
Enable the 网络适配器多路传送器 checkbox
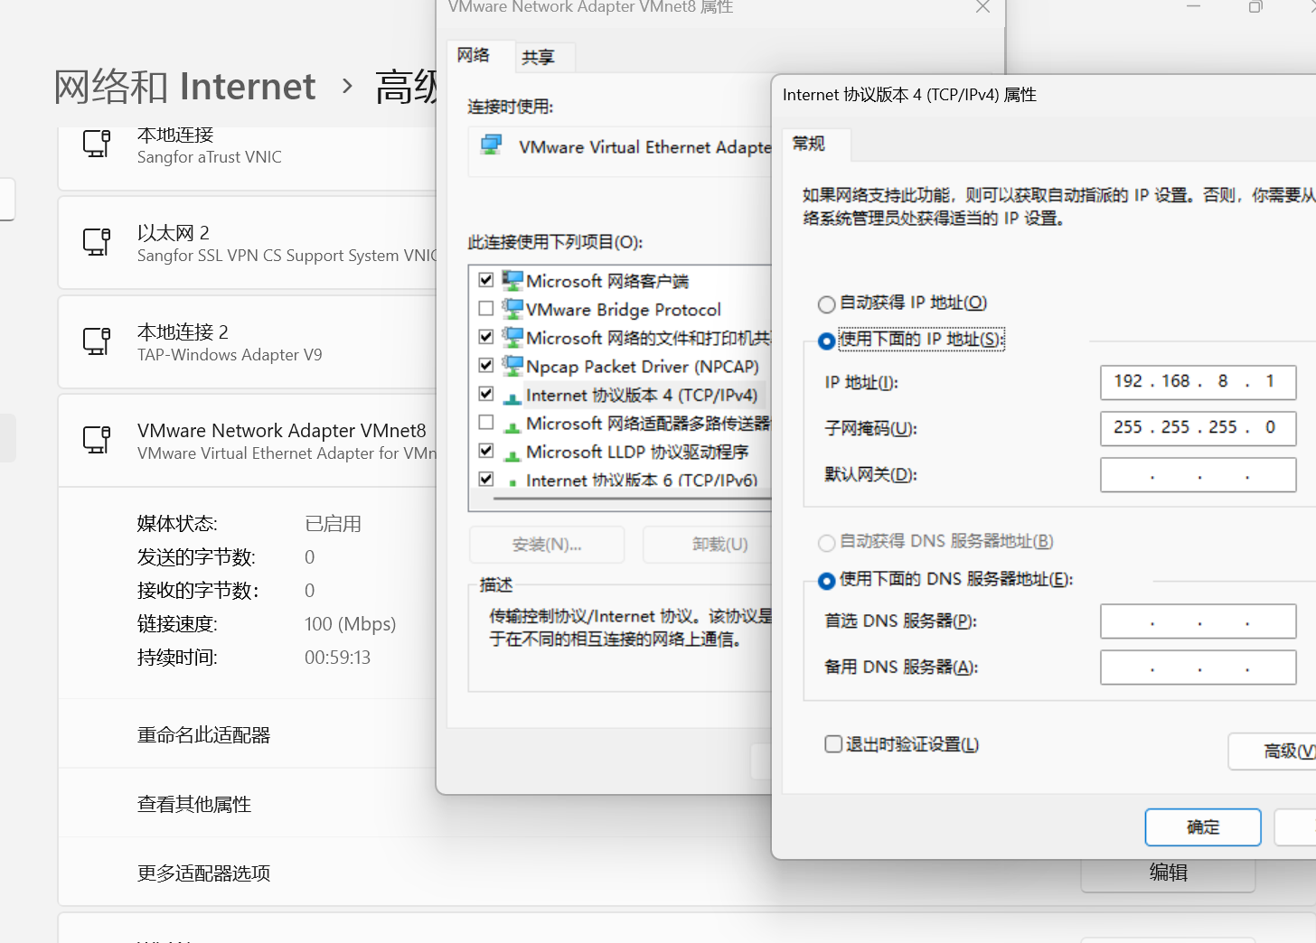pyautogui.click(x=486, y=423)
